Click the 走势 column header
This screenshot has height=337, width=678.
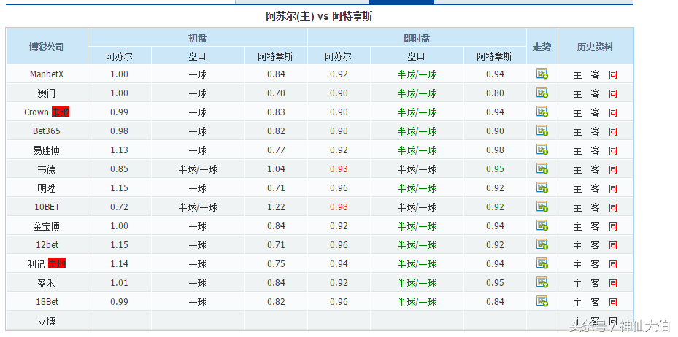(542, 47)
